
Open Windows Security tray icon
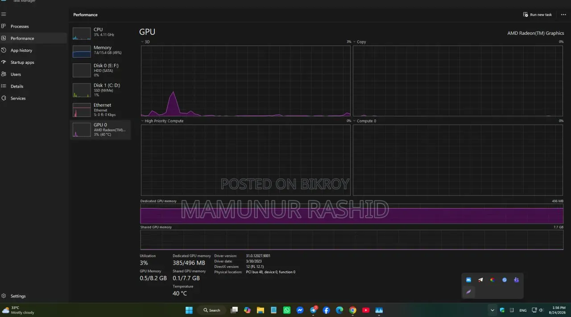click(x=502, y=310)
